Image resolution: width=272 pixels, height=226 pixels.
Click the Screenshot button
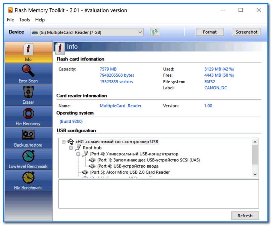[246, 32]
